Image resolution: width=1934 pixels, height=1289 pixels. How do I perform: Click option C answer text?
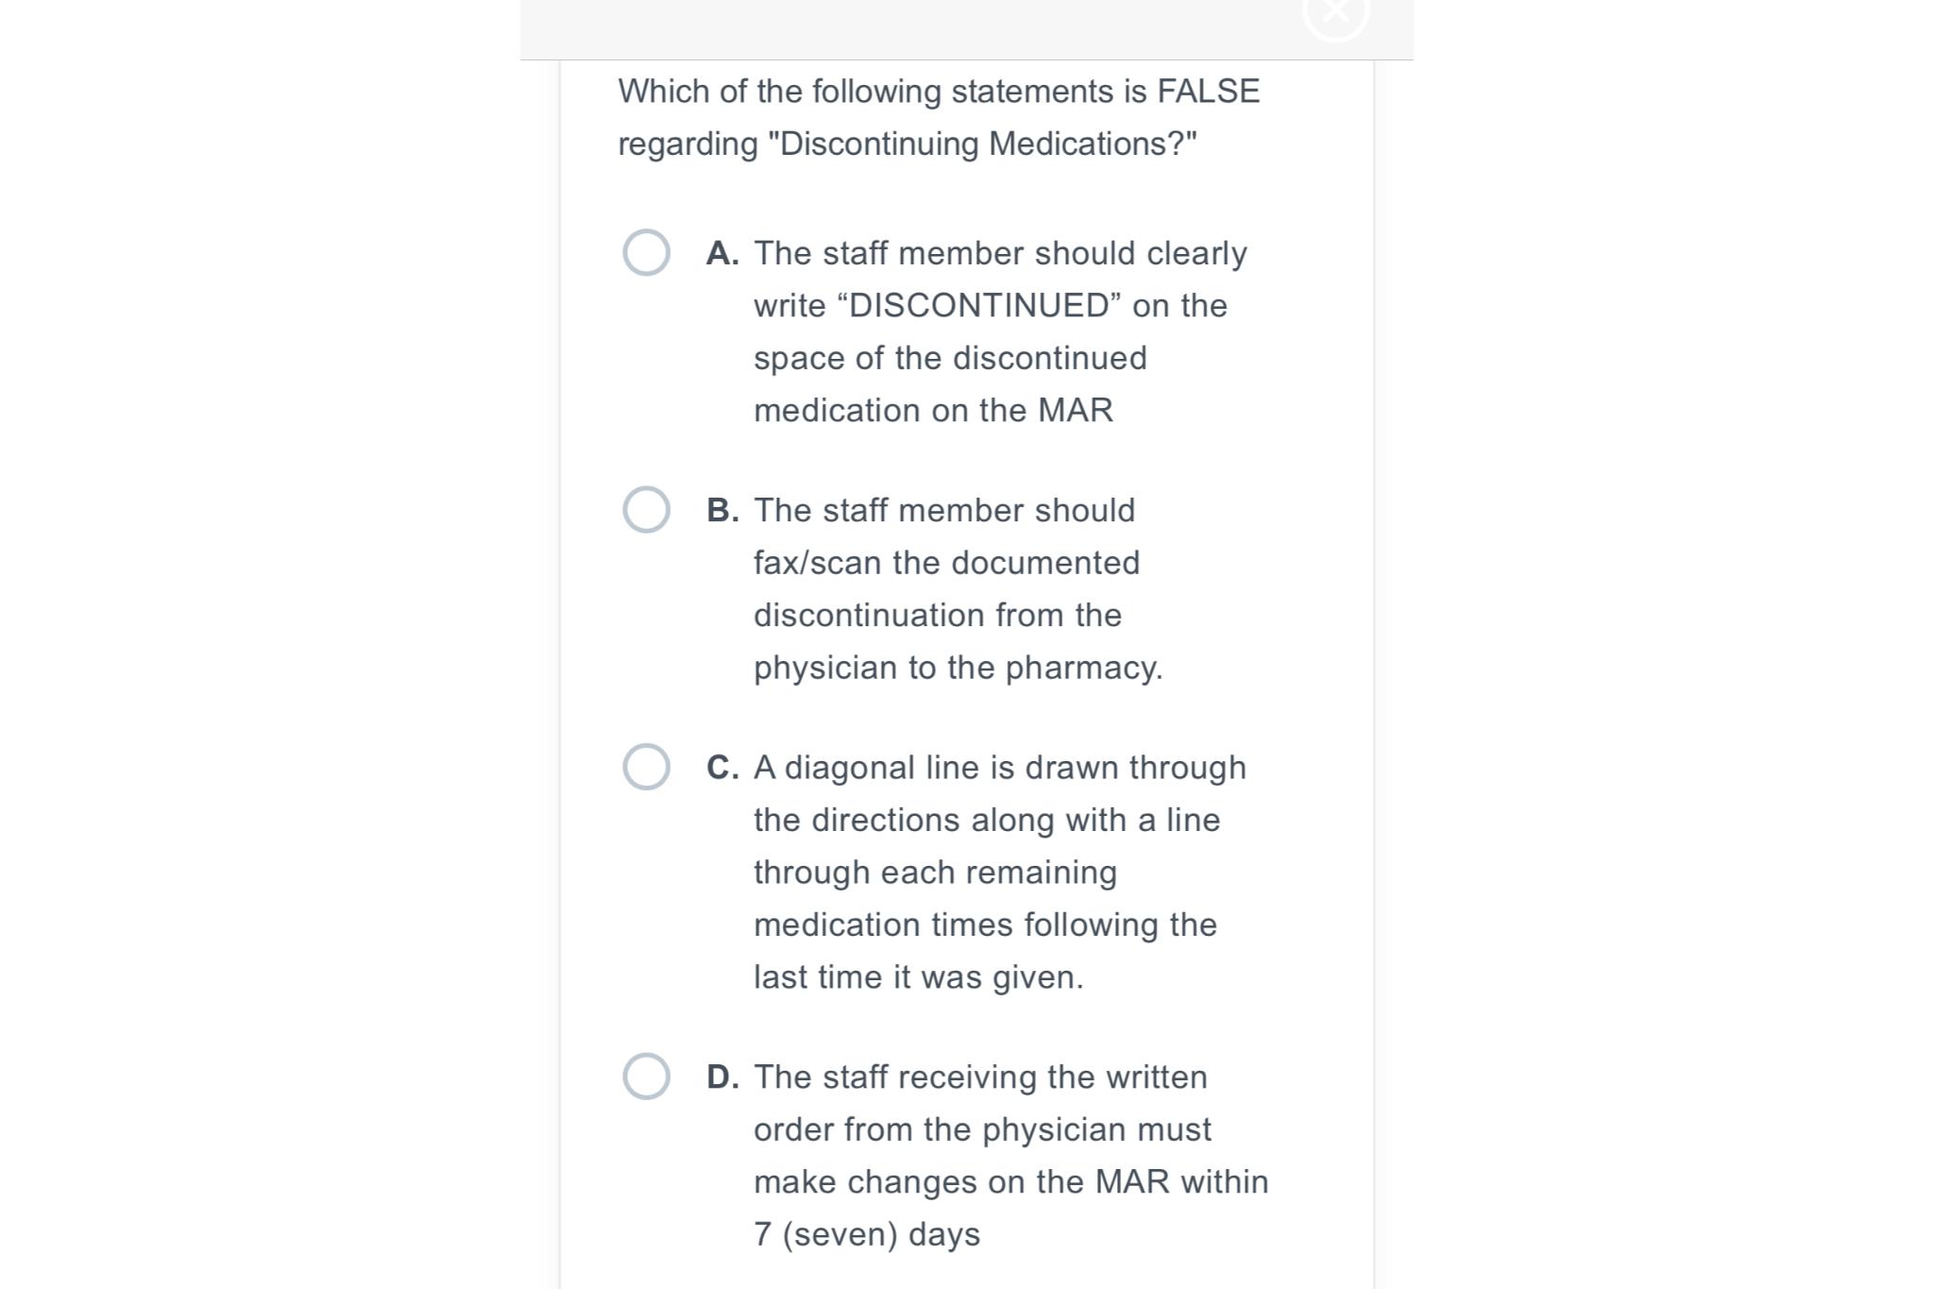985,872
